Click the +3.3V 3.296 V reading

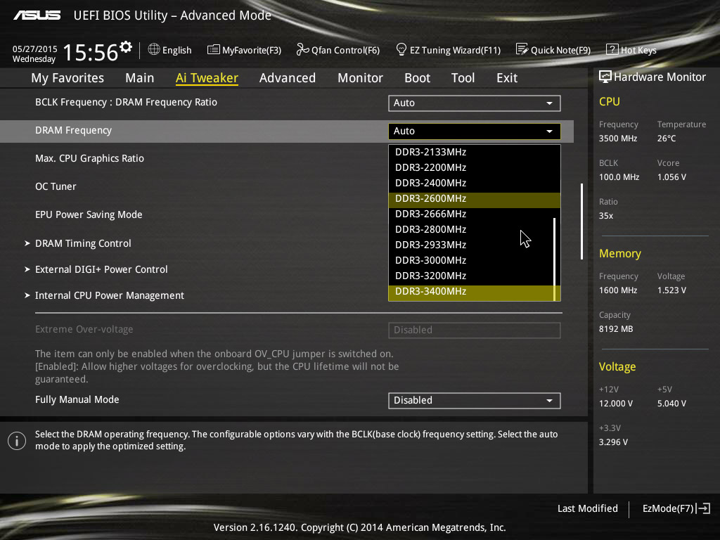tap(613, 442)
